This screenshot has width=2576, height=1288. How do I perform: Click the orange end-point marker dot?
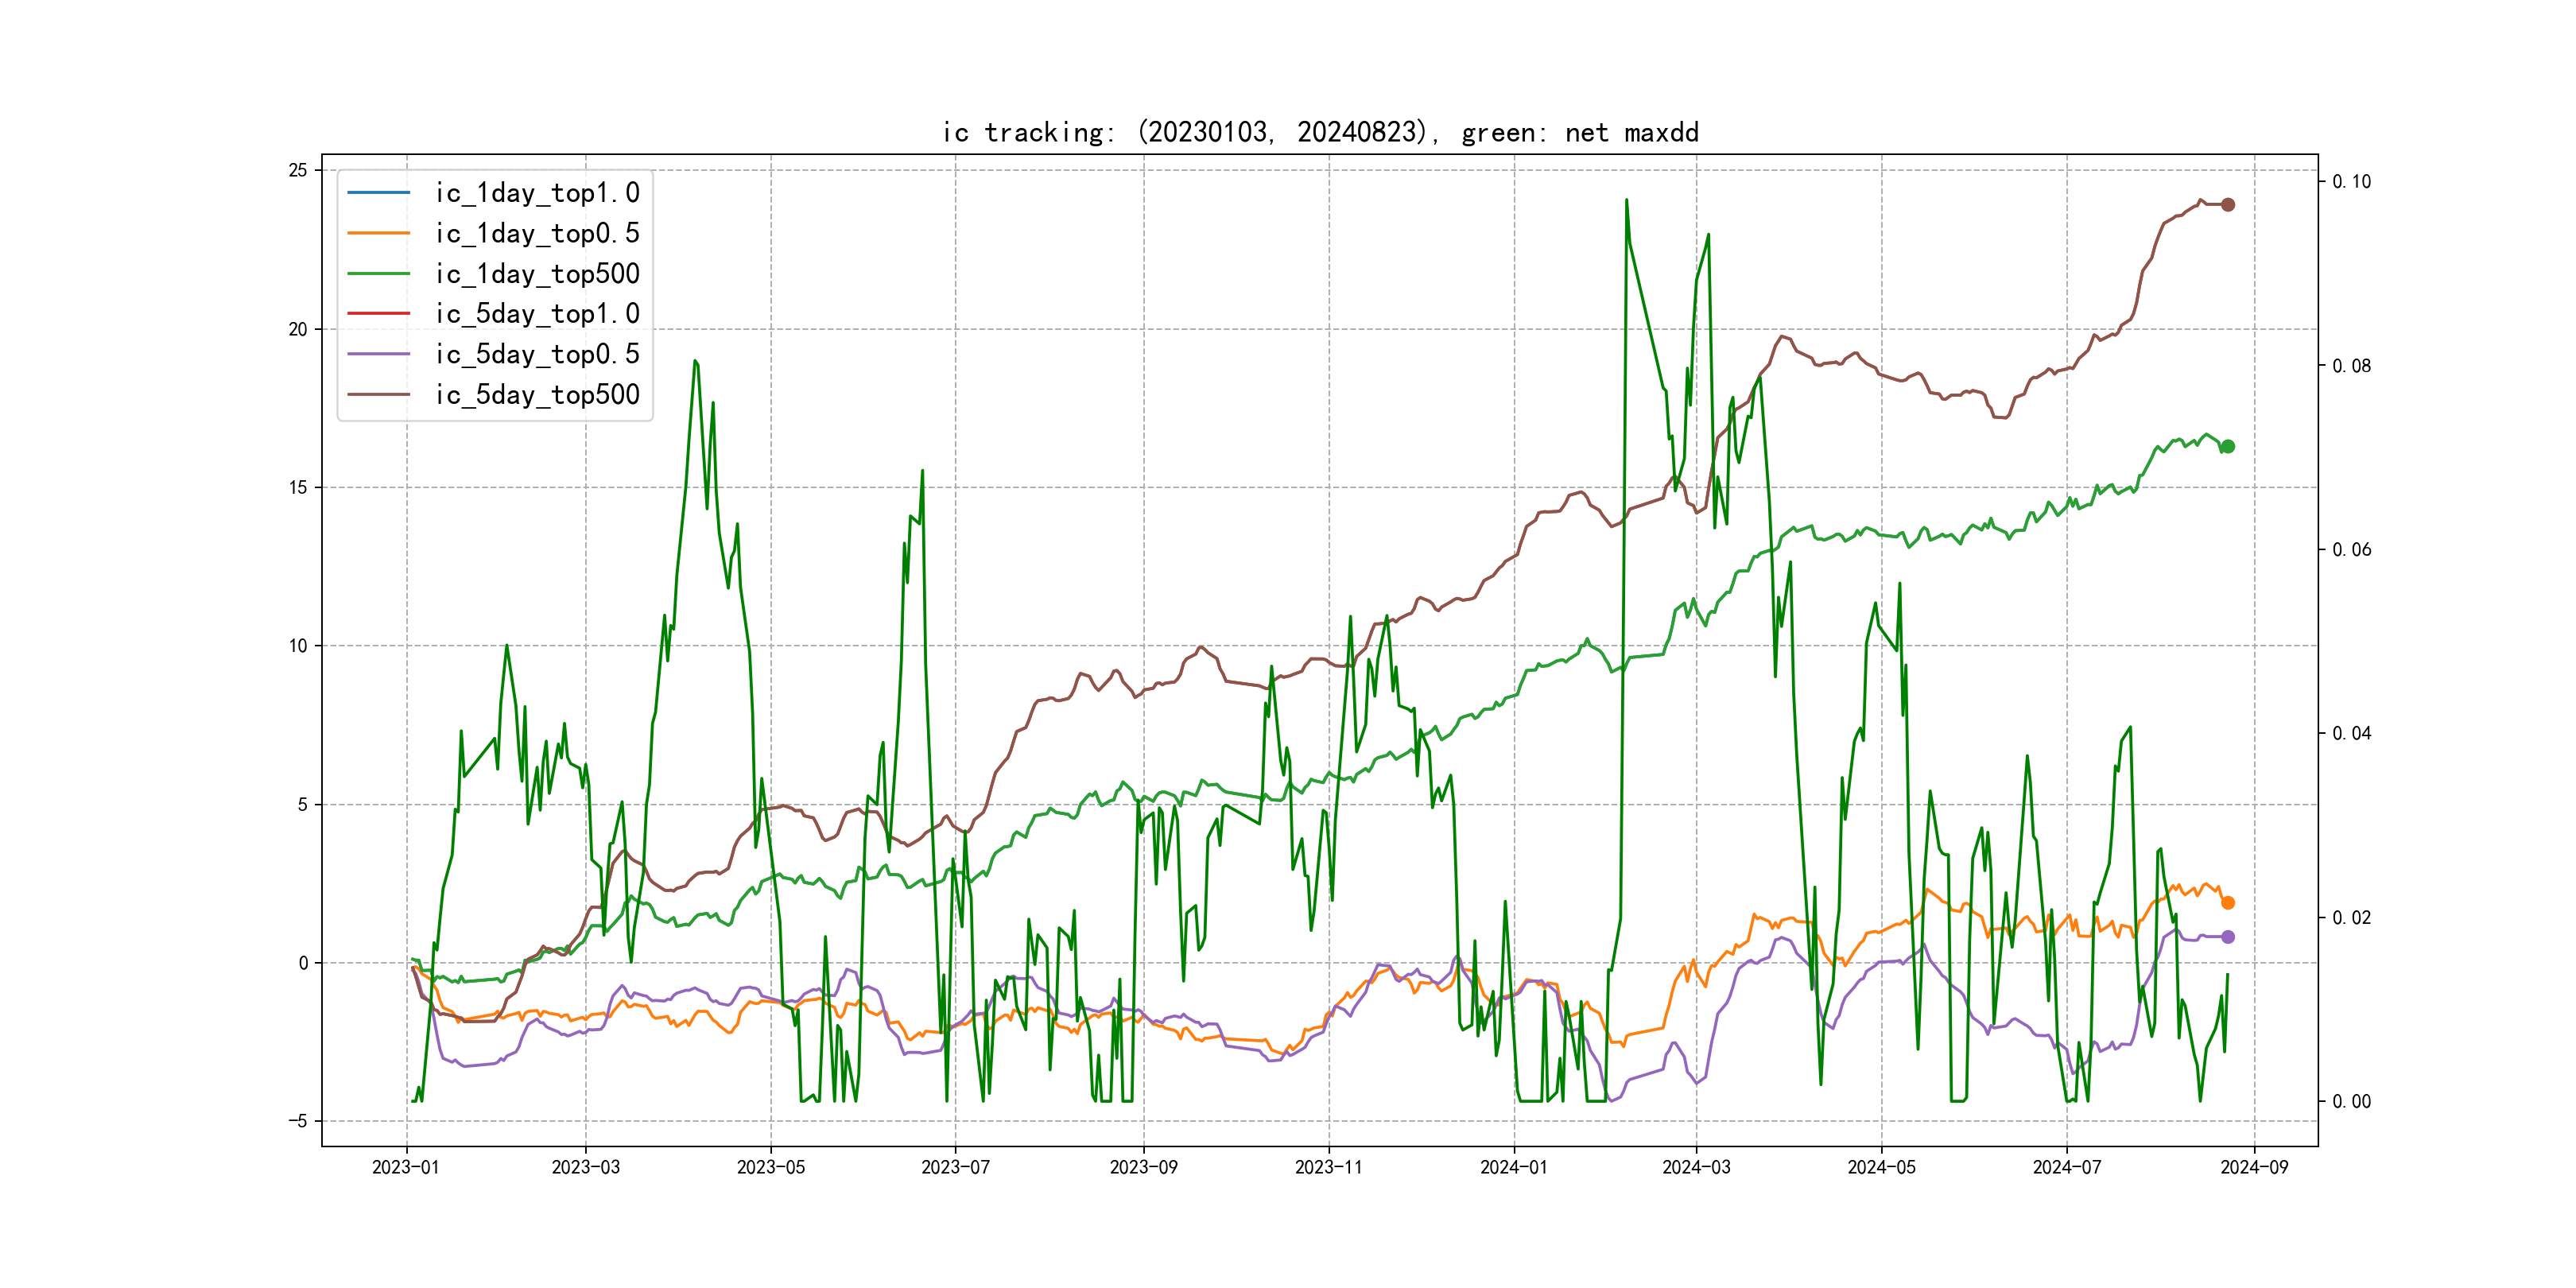[2227, 903]
